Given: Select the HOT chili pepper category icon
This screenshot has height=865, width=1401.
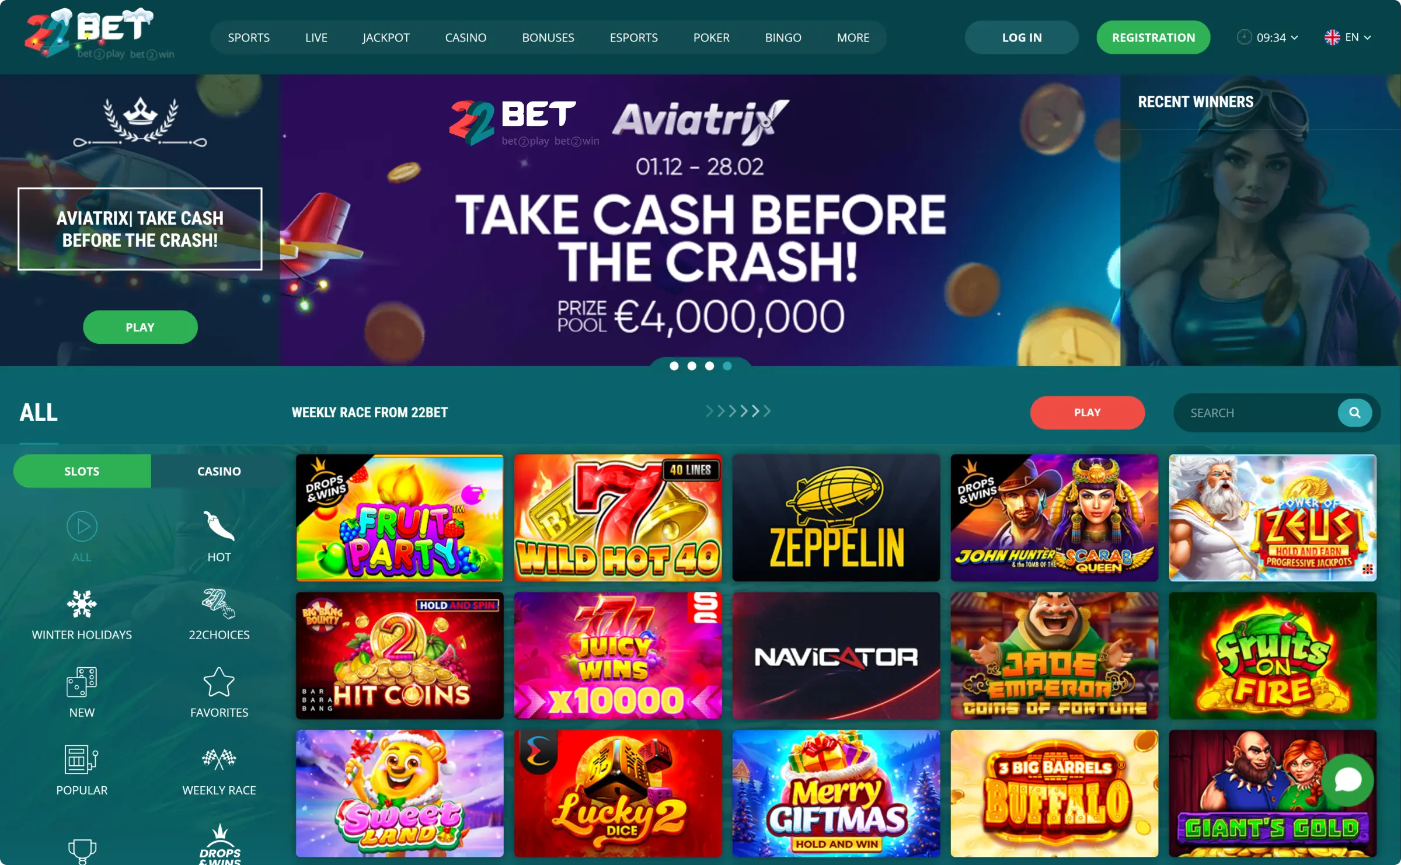Looking at the screenshot, I should [x=219, y=527].
